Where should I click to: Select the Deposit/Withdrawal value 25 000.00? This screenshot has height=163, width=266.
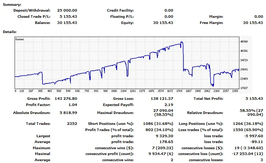(67, 11)
